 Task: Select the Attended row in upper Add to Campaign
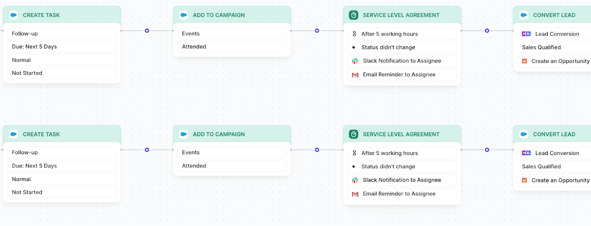click(x=232, y=47)
